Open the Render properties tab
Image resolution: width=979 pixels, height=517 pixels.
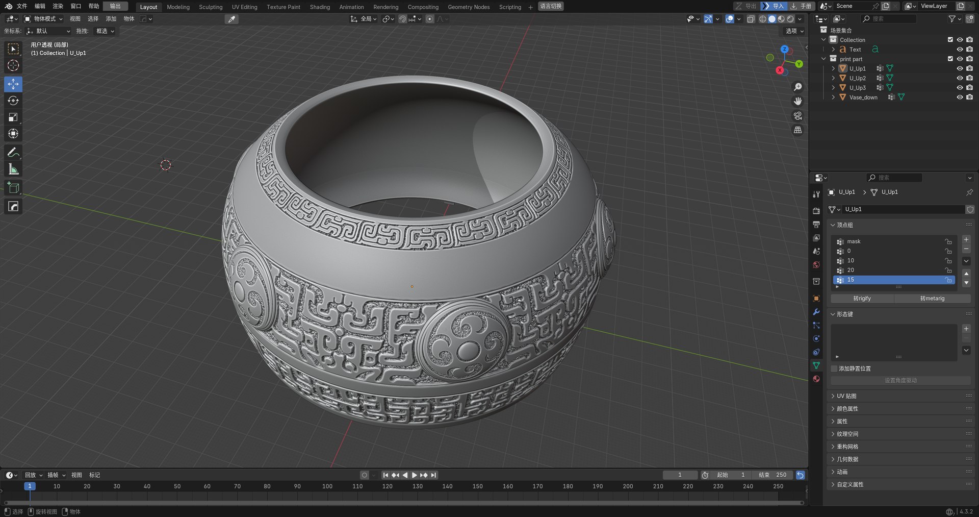816,211
